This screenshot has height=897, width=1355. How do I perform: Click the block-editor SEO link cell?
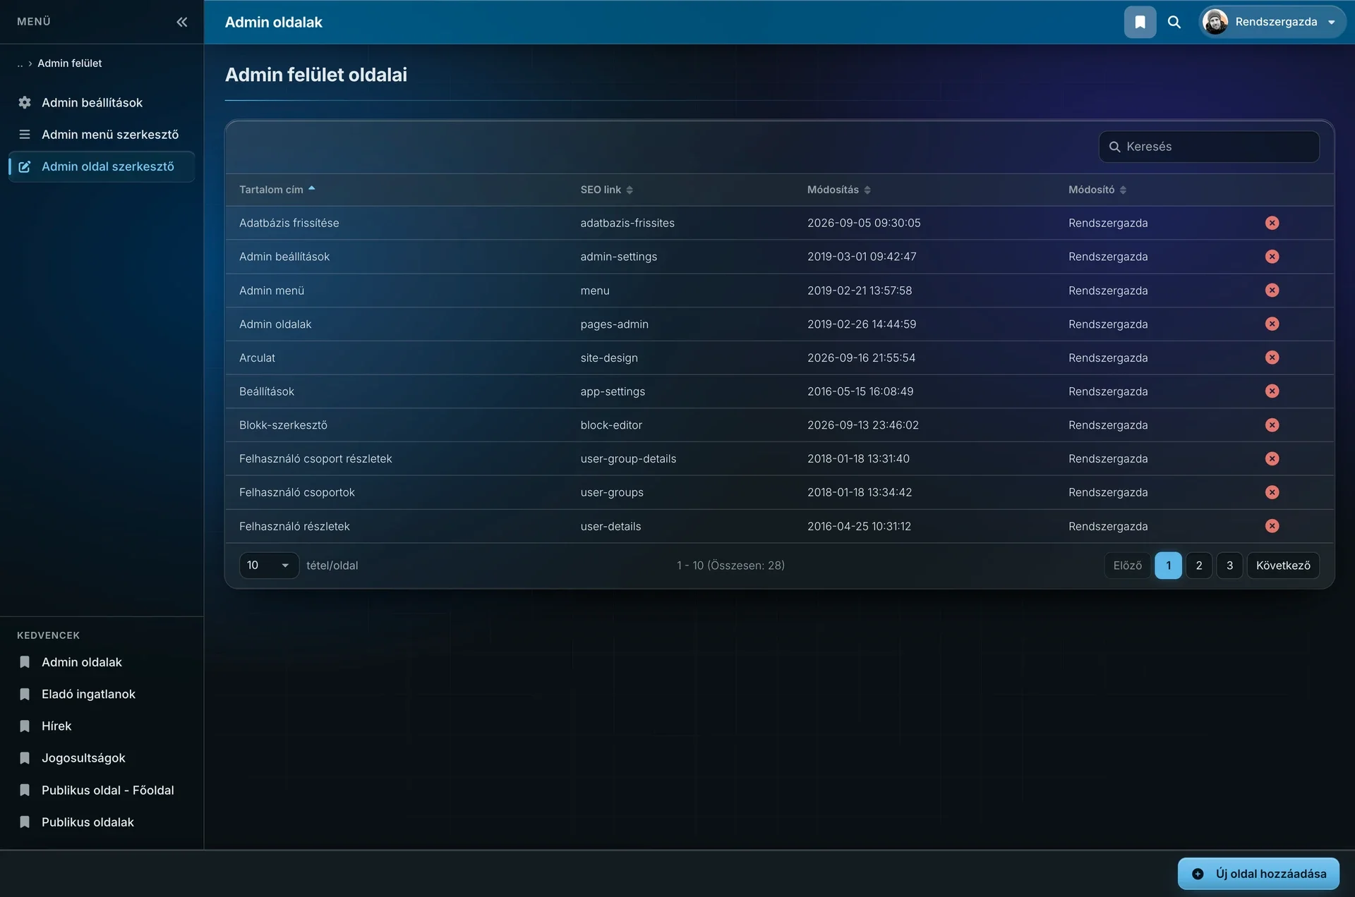point(611,425)
